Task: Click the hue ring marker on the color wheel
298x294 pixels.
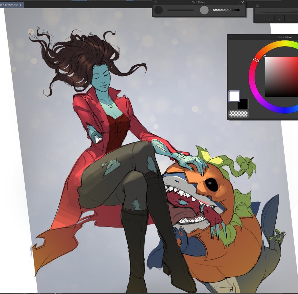Action: tap(256, 60)
